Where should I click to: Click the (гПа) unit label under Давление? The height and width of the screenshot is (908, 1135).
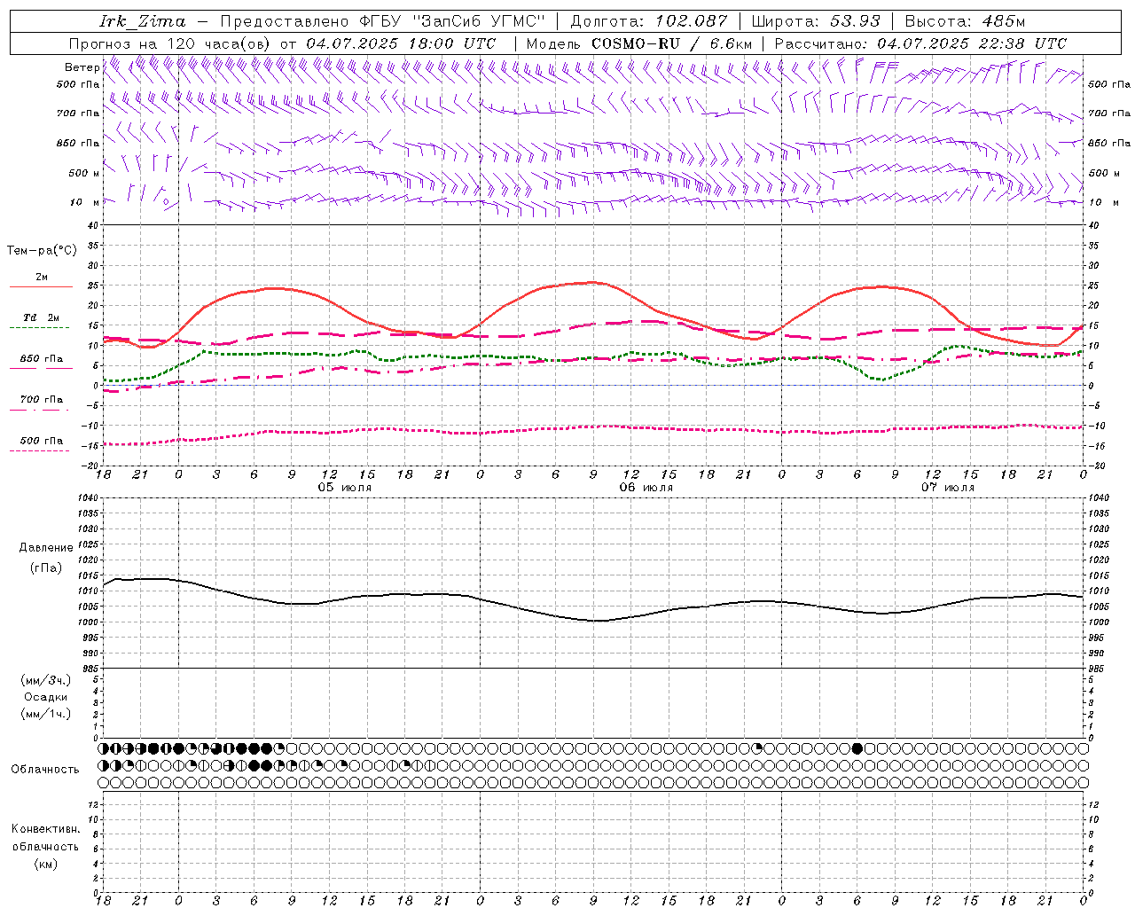click(46, 568)
